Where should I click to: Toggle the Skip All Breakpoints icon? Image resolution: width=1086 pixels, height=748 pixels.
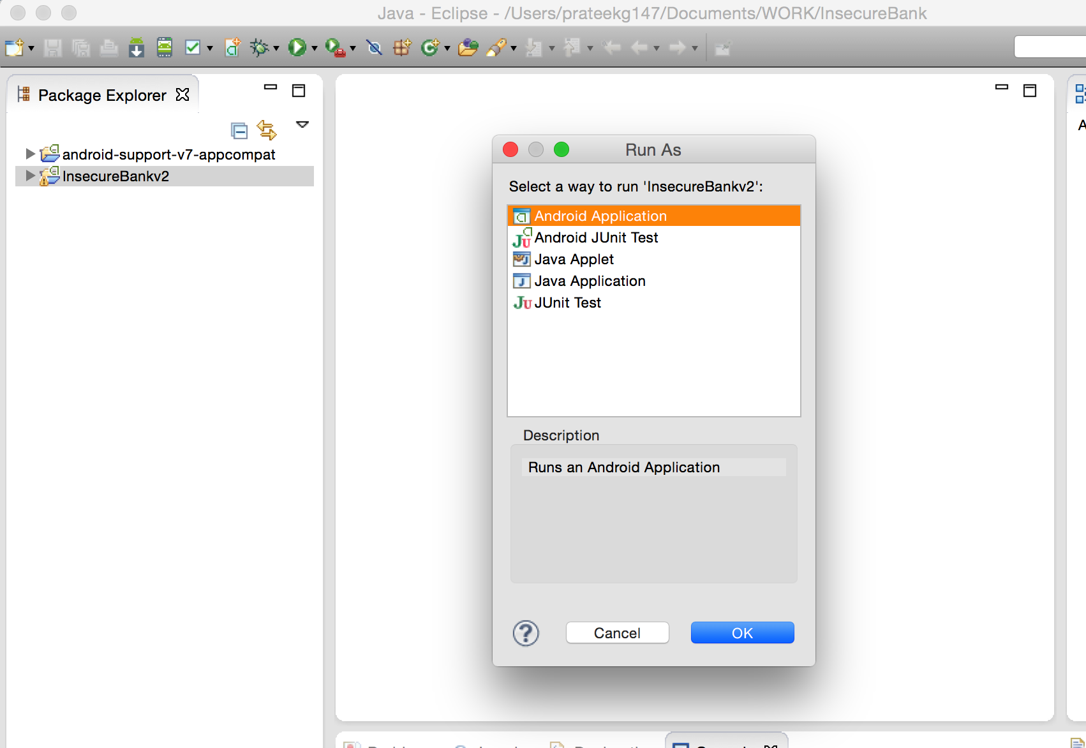coord(375,48)
